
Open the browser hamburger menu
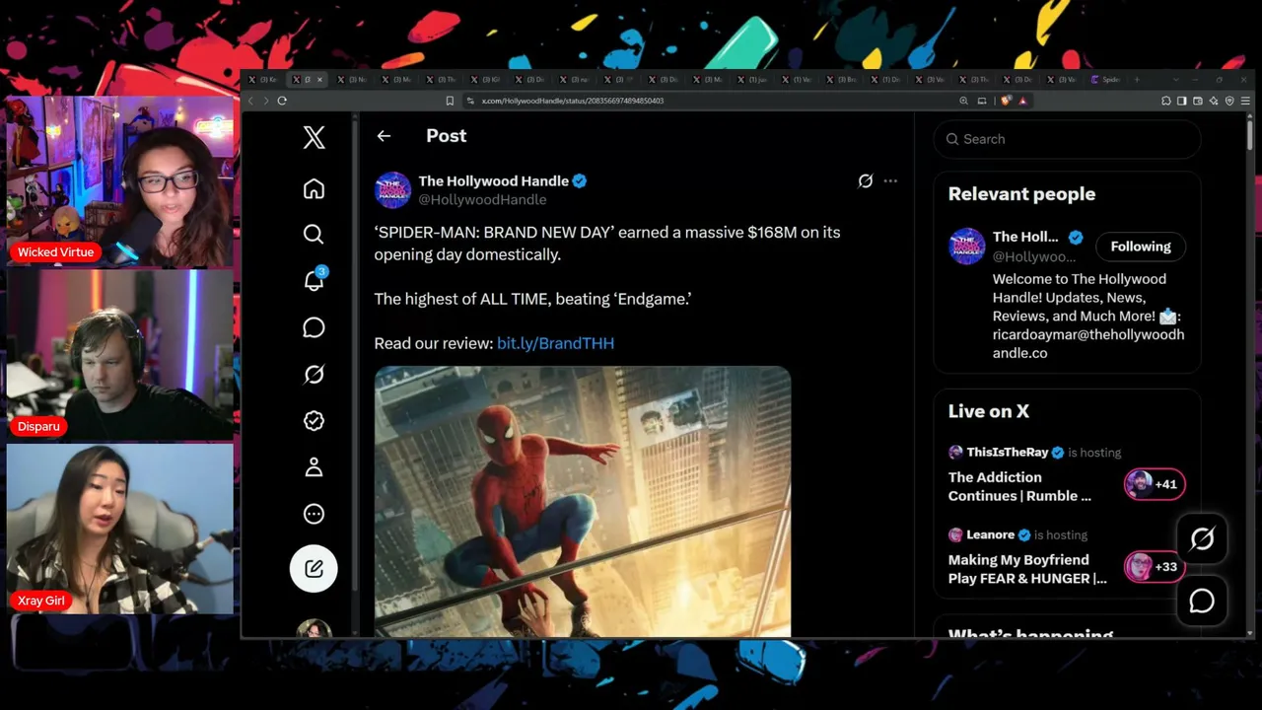pos(1245,101)
